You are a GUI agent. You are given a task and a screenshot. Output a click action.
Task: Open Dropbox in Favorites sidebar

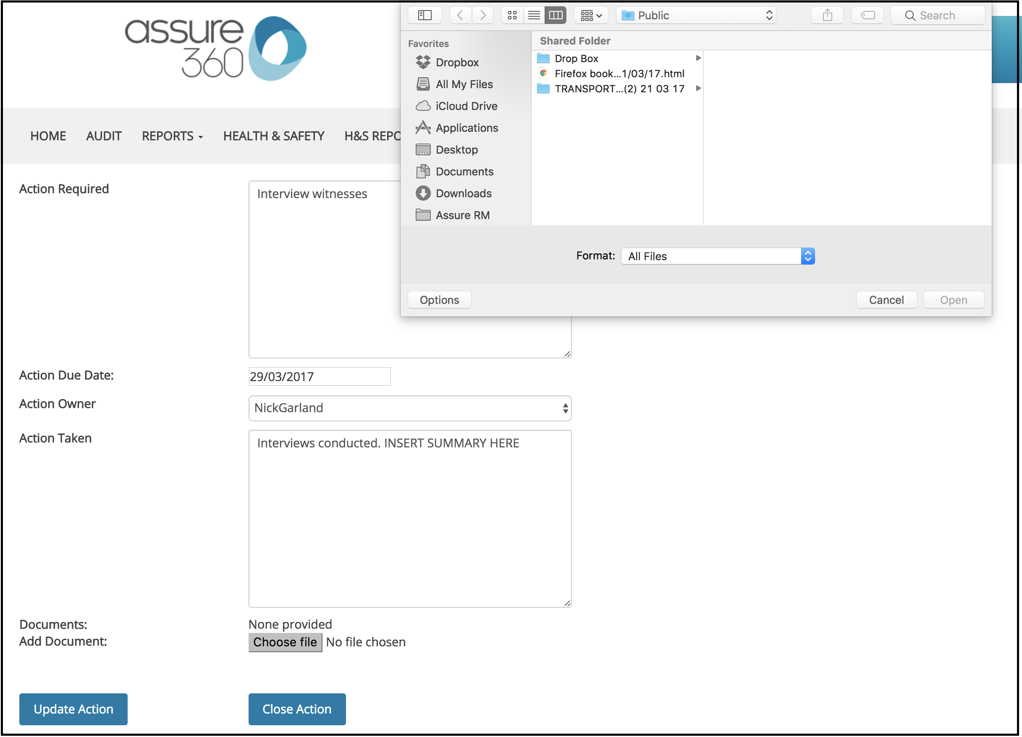pyautogui.click(x=456, y=62)
